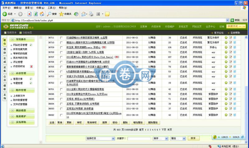Collapse the 附件管理 section
The height and width of the screenshot is (148, 249).
[12, 90]
